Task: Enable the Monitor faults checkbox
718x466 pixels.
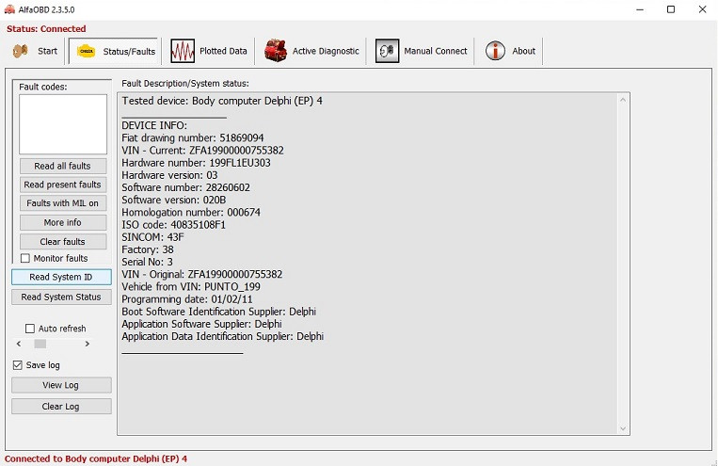Action: coord(25,259)
